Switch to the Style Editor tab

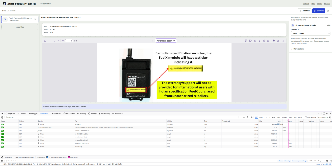pyautogui.click(x=56, y=114)
